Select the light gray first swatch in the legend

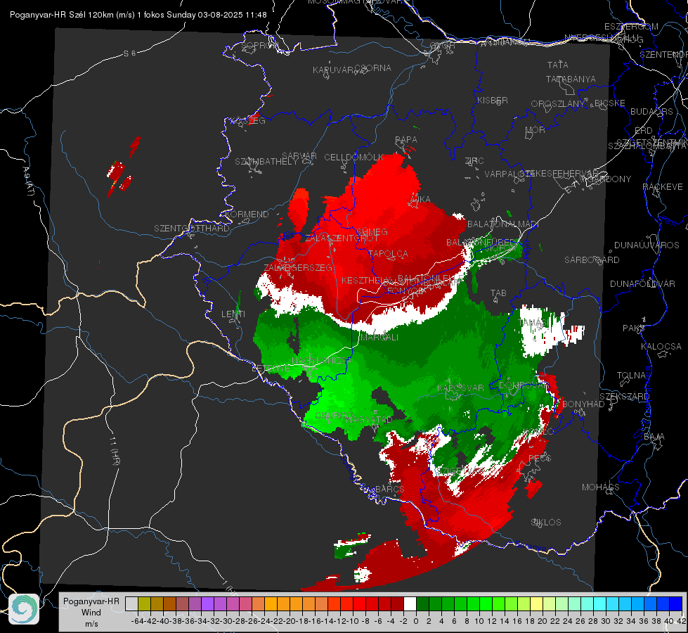point(131,603)
